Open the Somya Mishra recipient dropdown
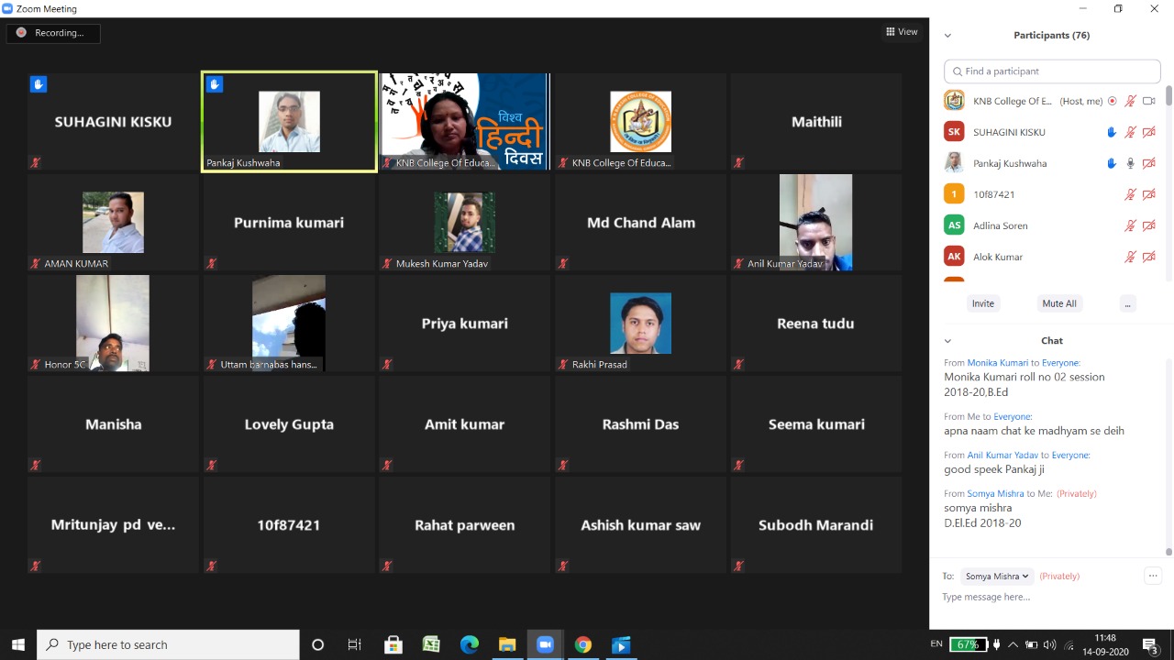Screen dimensions: 1174x660 coord(997,576)
